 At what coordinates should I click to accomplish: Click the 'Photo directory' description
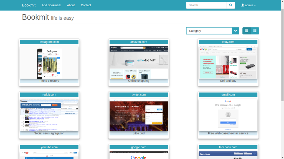tap(49, 81)
